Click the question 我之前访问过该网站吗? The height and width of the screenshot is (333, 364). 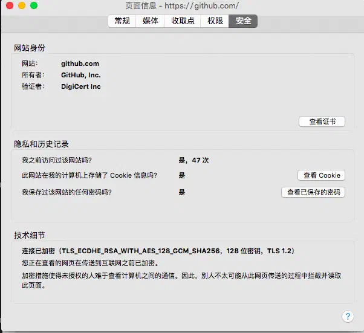57,160
